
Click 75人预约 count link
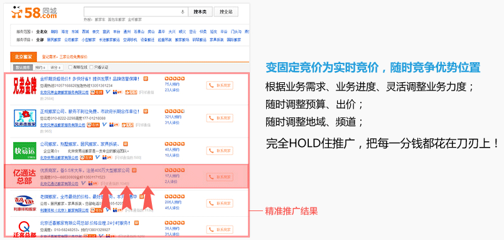pos(172,84)
